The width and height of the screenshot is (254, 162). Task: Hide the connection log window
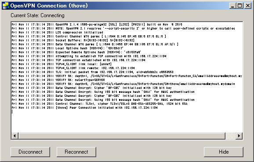click(224, 152)
